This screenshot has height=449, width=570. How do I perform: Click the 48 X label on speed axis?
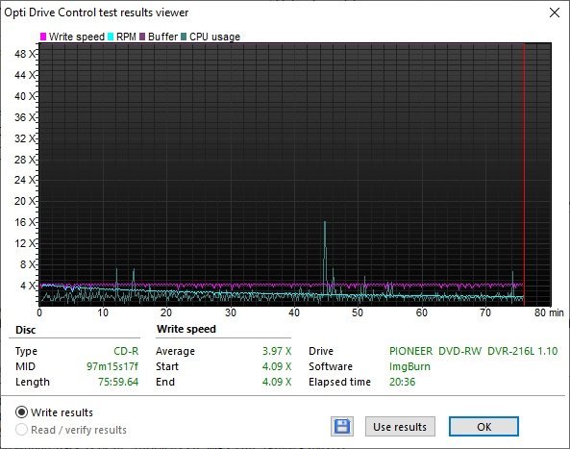point(25,54)
